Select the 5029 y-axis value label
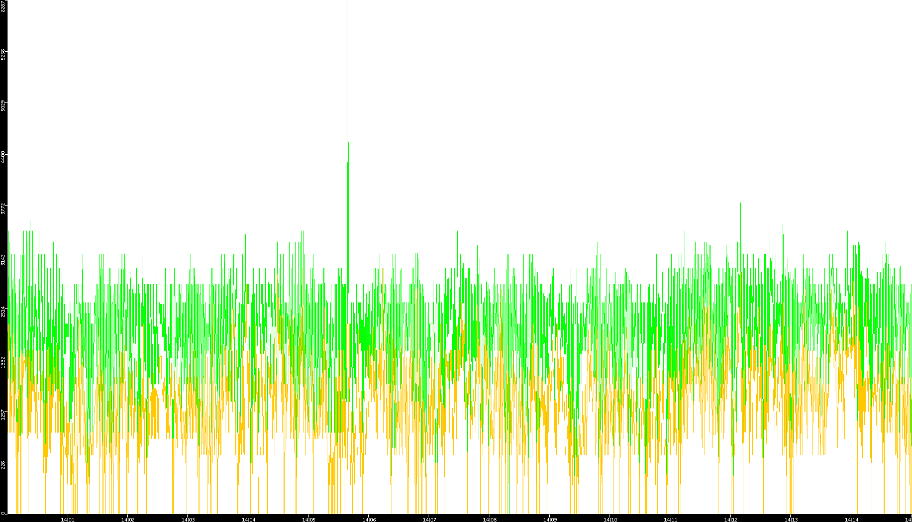 [3, 106]
